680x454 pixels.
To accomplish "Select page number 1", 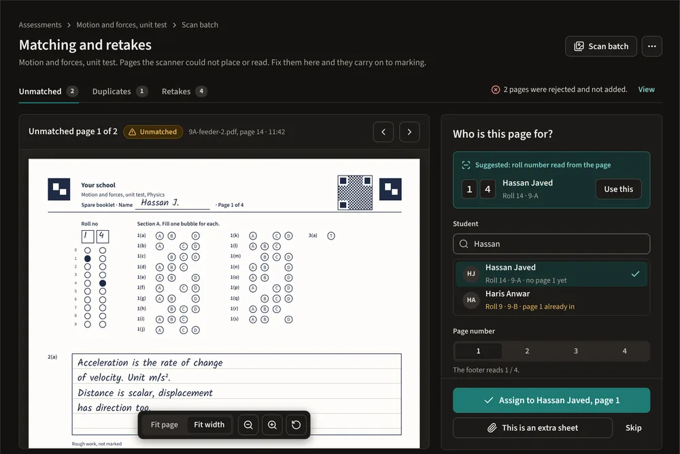I will (478, 351).
